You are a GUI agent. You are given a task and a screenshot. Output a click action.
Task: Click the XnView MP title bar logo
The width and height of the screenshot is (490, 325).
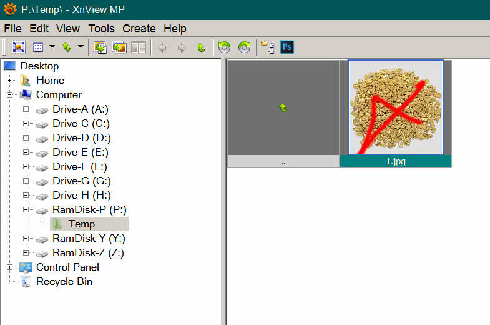click(10, 9)
